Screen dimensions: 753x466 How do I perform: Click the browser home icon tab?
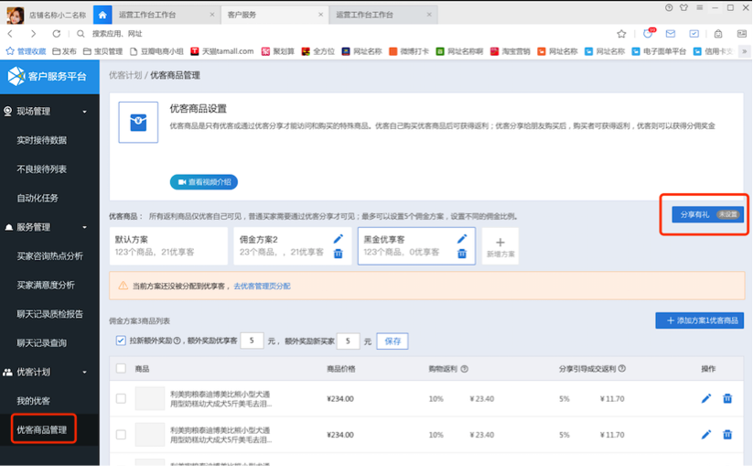(102, 16)
